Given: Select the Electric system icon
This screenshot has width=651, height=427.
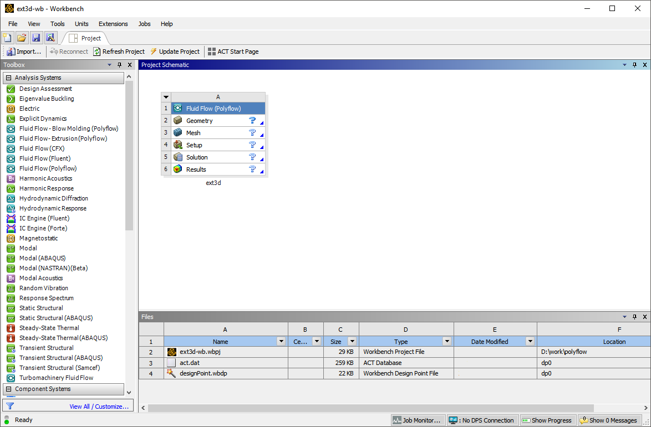Looking at the screenshot, I should [11, 109].
